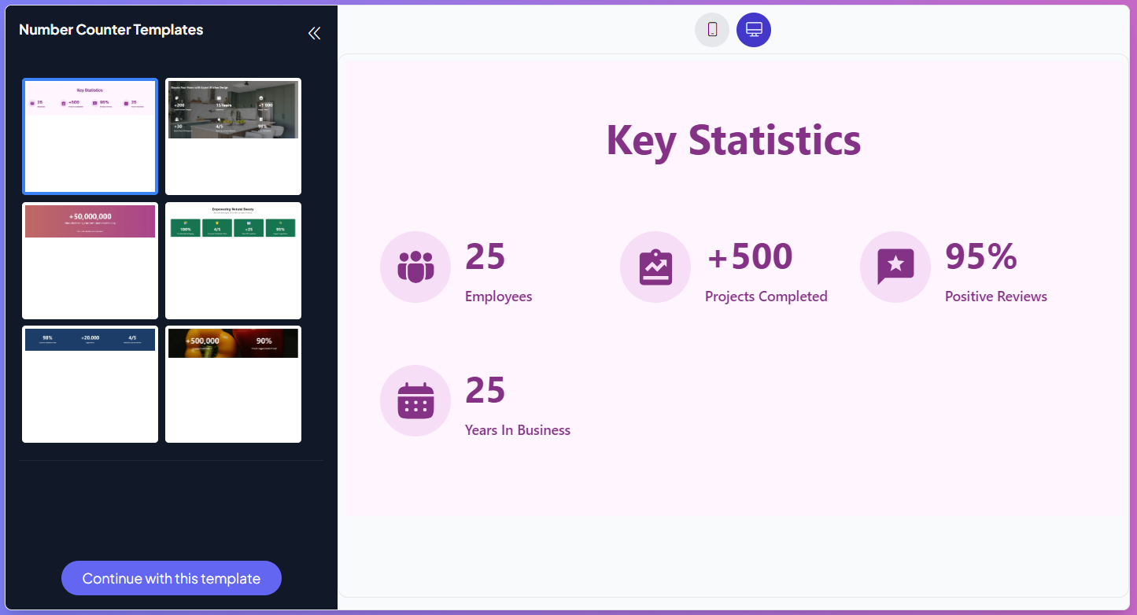Image resolution: width=1137 pixels, height=615 pixels.
Task: Select the dark blue statistics bar template
Action: (90, 385)
